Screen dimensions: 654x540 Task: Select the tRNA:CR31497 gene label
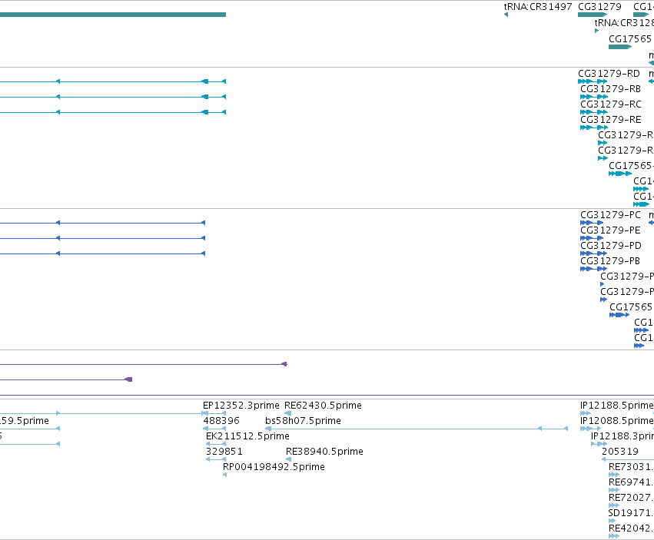click(x=538, y=7)
